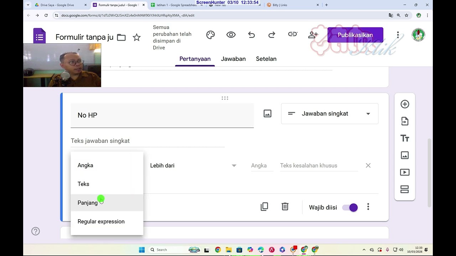Image resolution: width=456 pixels, height=256 pixels.
Task: Open Microsoft Store from taskbar
Action: [x=239, y=250]
